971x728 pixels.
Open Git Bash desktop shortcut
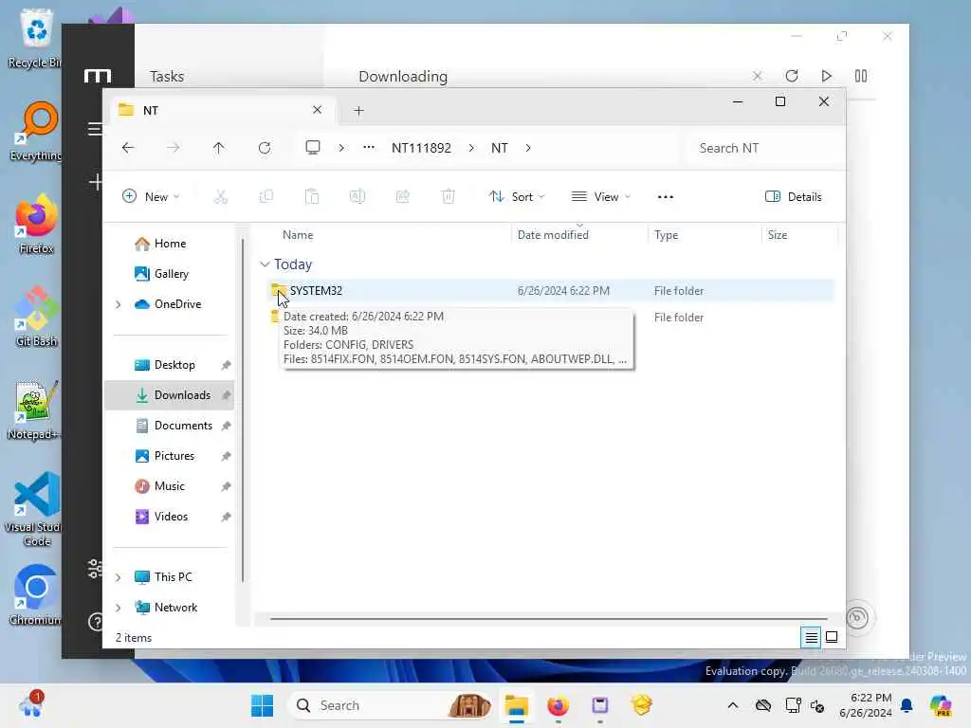[37, 317]
